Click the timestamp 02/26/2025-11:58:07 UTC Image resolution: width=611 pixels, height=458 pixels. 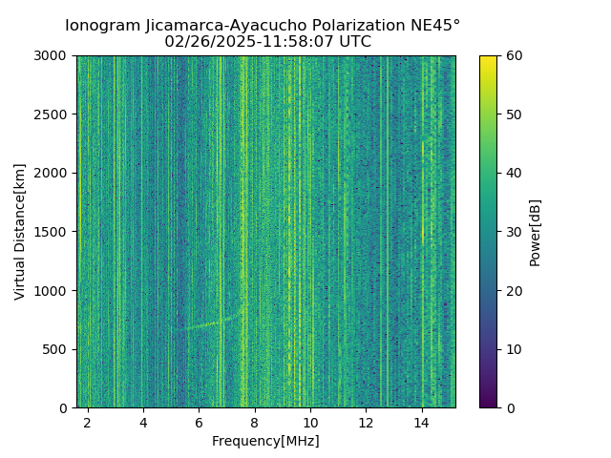pyautogui.click(x=267, y=41)
